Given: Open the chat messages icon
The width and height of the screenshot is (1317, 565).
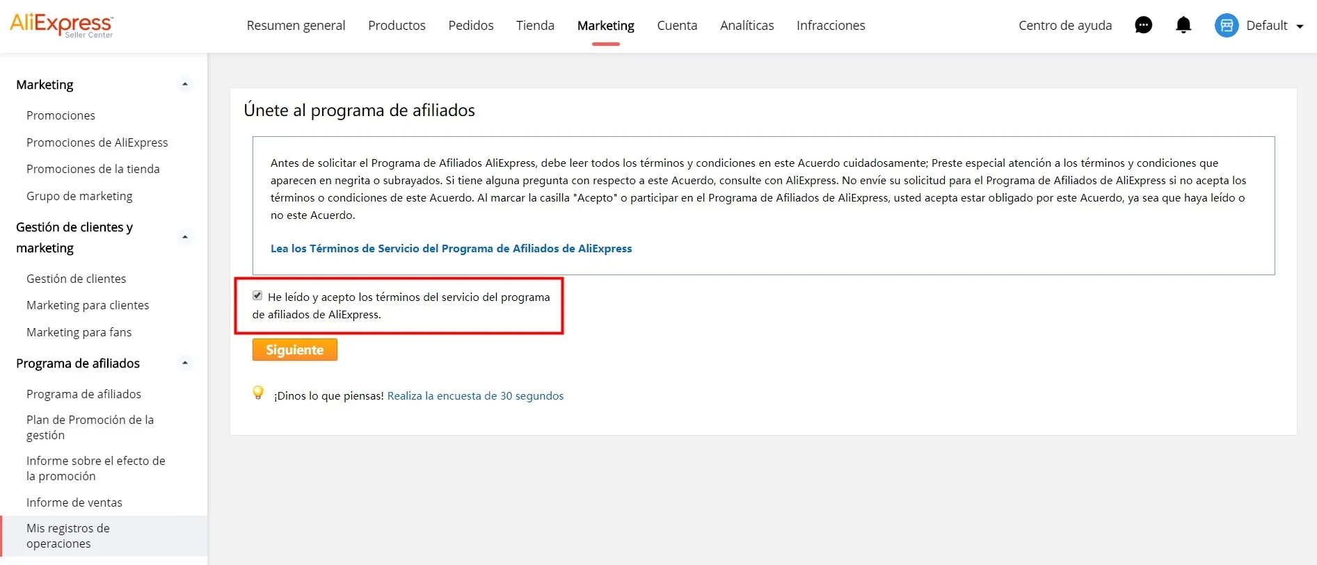Looking at the screenshot, I should pos(1143,25).
